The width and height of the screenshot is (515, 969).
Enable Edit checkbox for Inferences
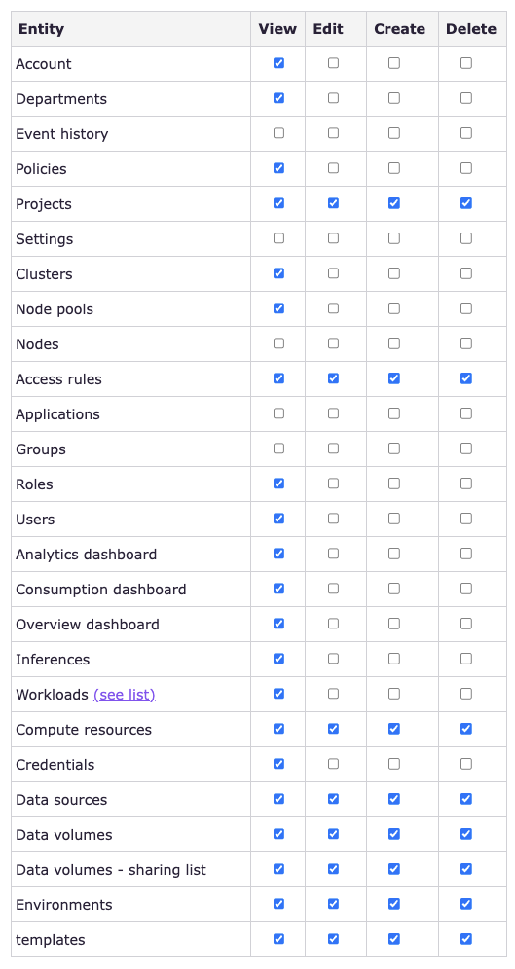pos(333,658)
